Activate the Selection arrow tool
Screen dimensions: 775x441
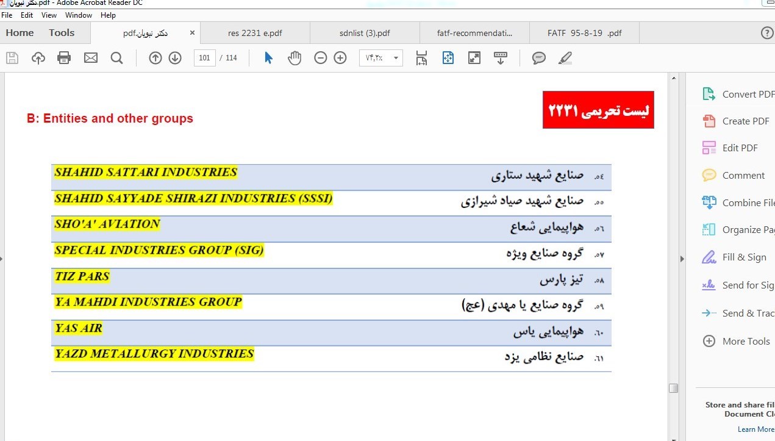coord(268,58)
